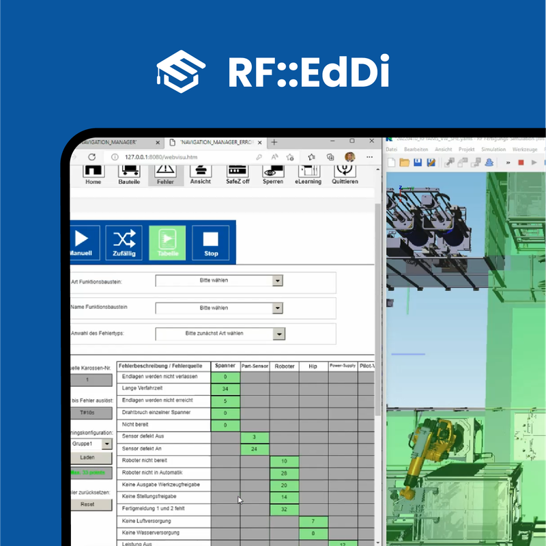Click the Spanner column header
Screen dimensions: 546x546
(225, 366)
